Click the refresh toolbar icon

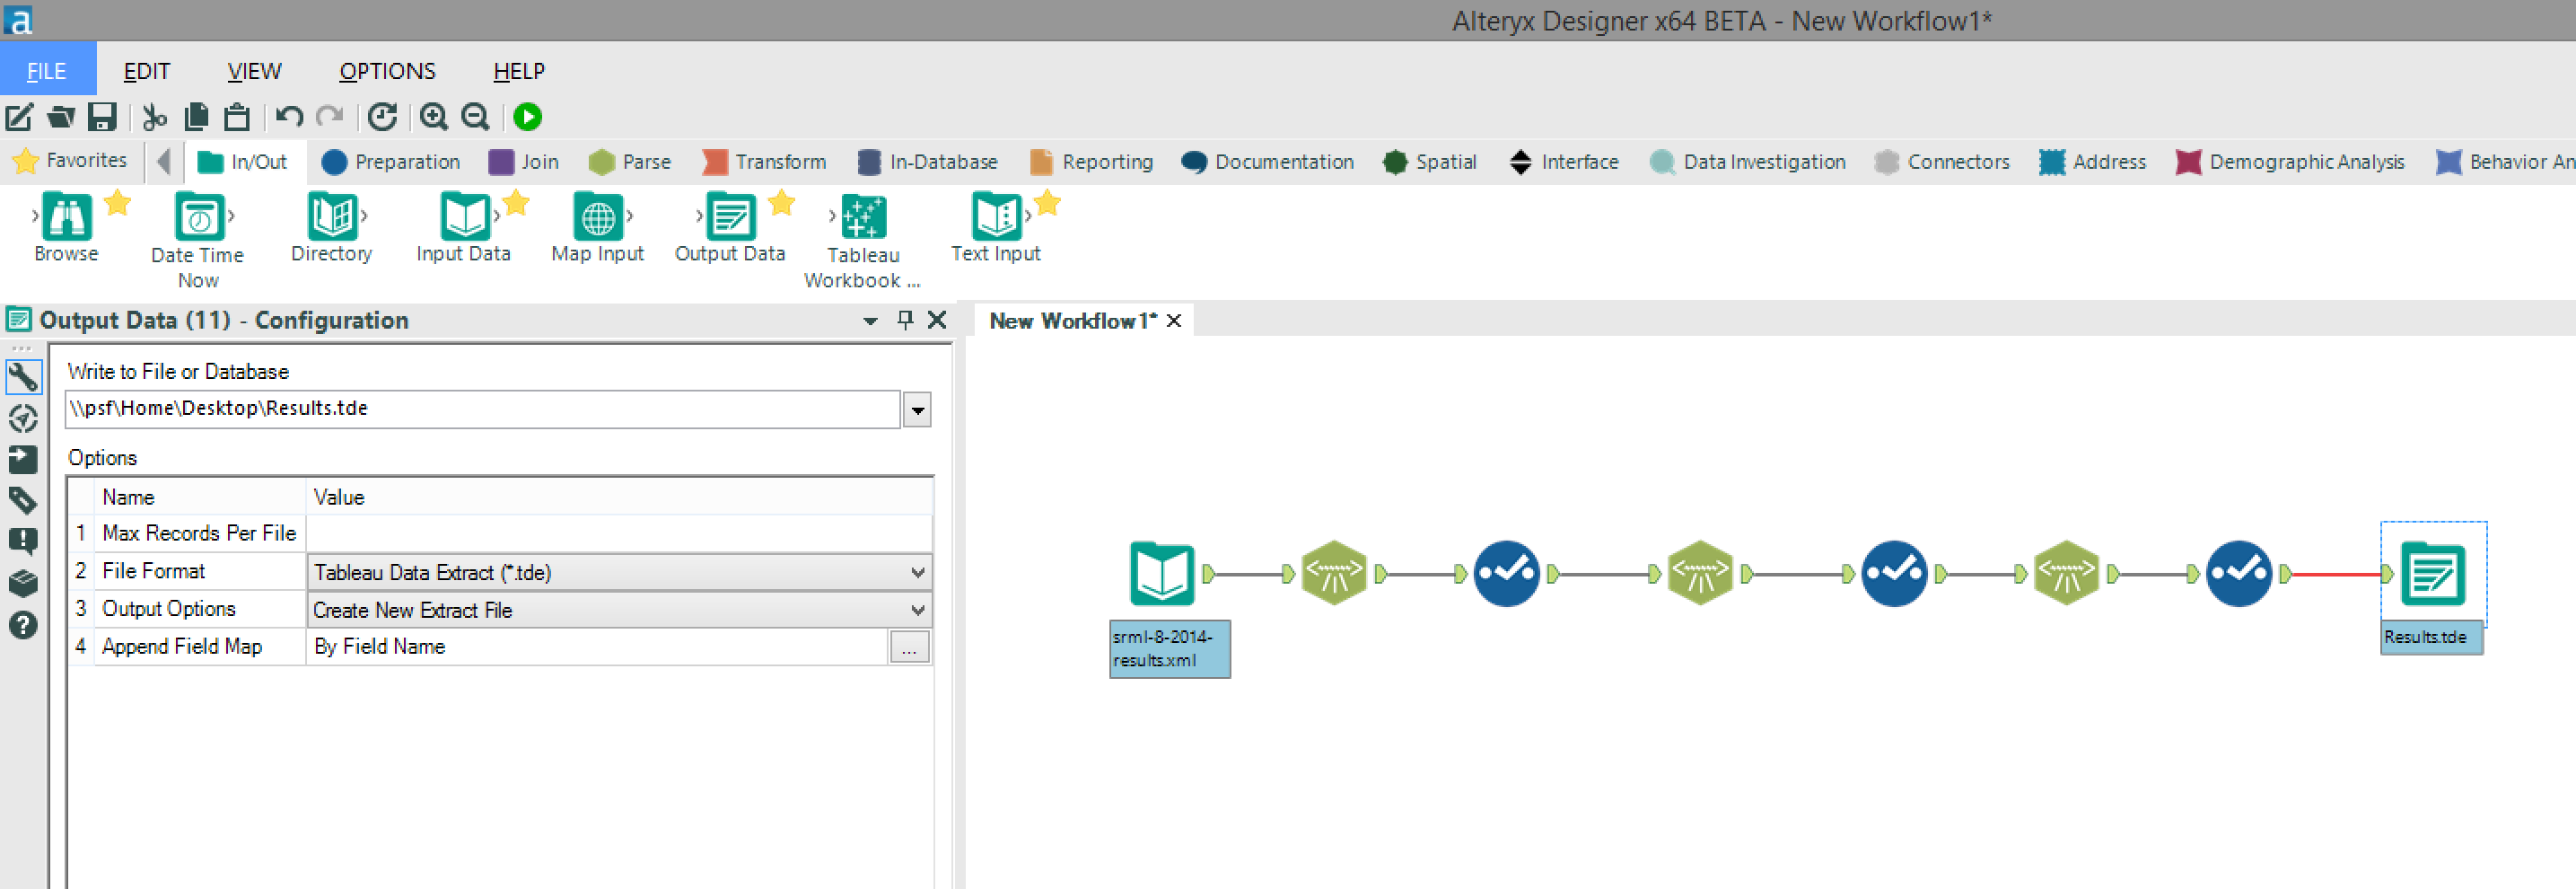pyautogui.click(x=382, y=117)
